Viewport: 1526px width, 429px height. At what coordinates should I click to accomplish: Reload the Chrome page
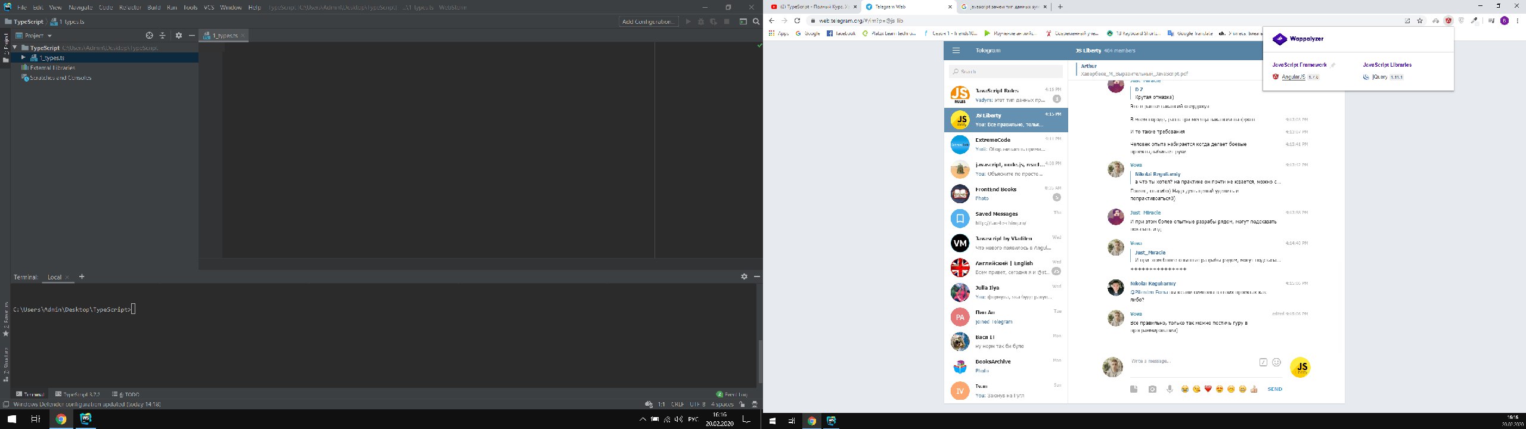(797, 21)
